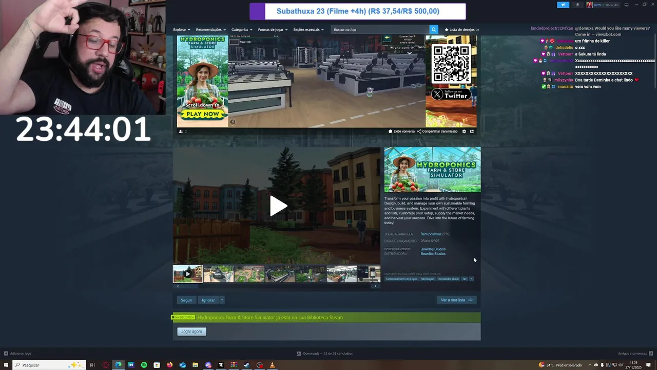This screenshot has width=657, height=370.
Task: Select the Simulação tag
Action: (428, 279)
